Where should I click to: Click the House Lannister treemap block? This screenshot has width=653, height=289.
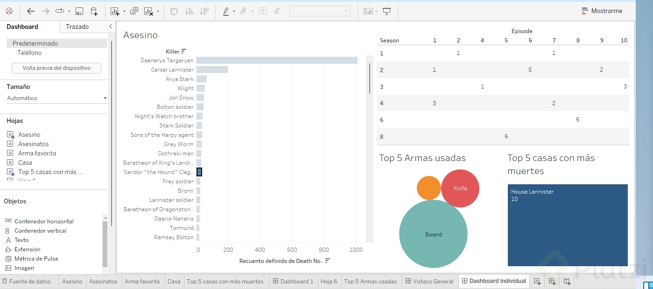[568, 225]
